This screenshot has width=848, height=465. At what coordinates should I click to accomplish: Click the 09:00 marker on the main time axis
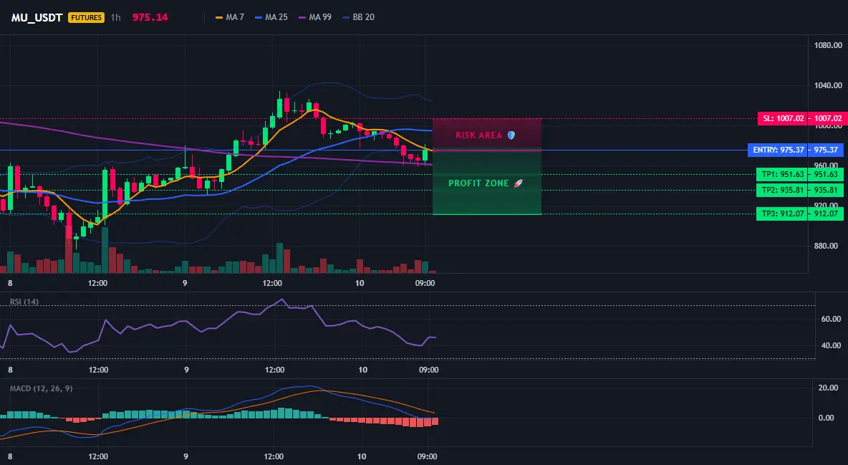[x=425, y=283]
